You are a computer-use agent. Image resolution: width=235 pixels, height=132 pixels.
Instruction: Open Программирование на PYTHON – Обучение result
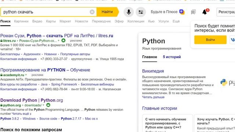[x=45, y=70]
